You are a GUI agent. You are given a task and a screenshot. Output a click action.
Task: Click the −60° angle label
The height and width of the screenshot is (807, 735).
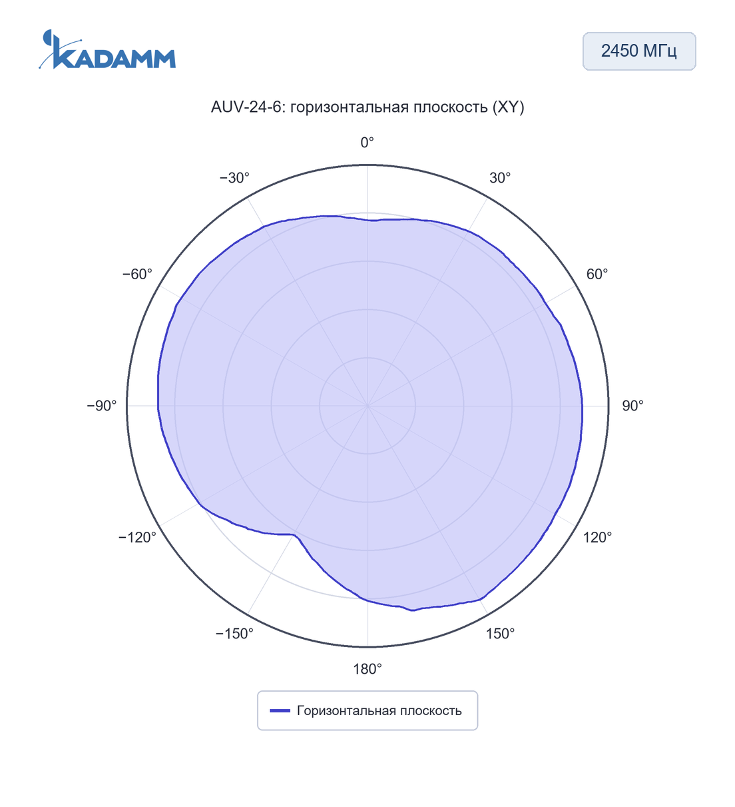coord(137,275)
